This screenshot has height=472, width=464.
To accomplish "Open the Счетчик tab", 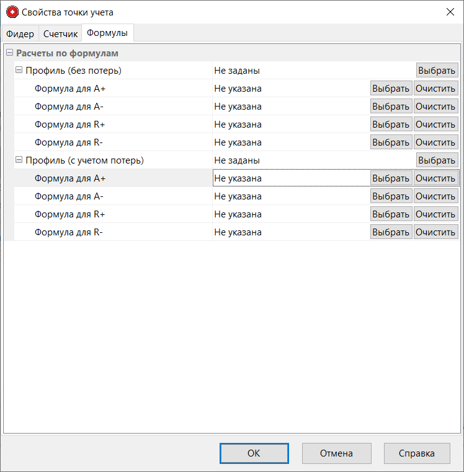I will pos(60,33).
